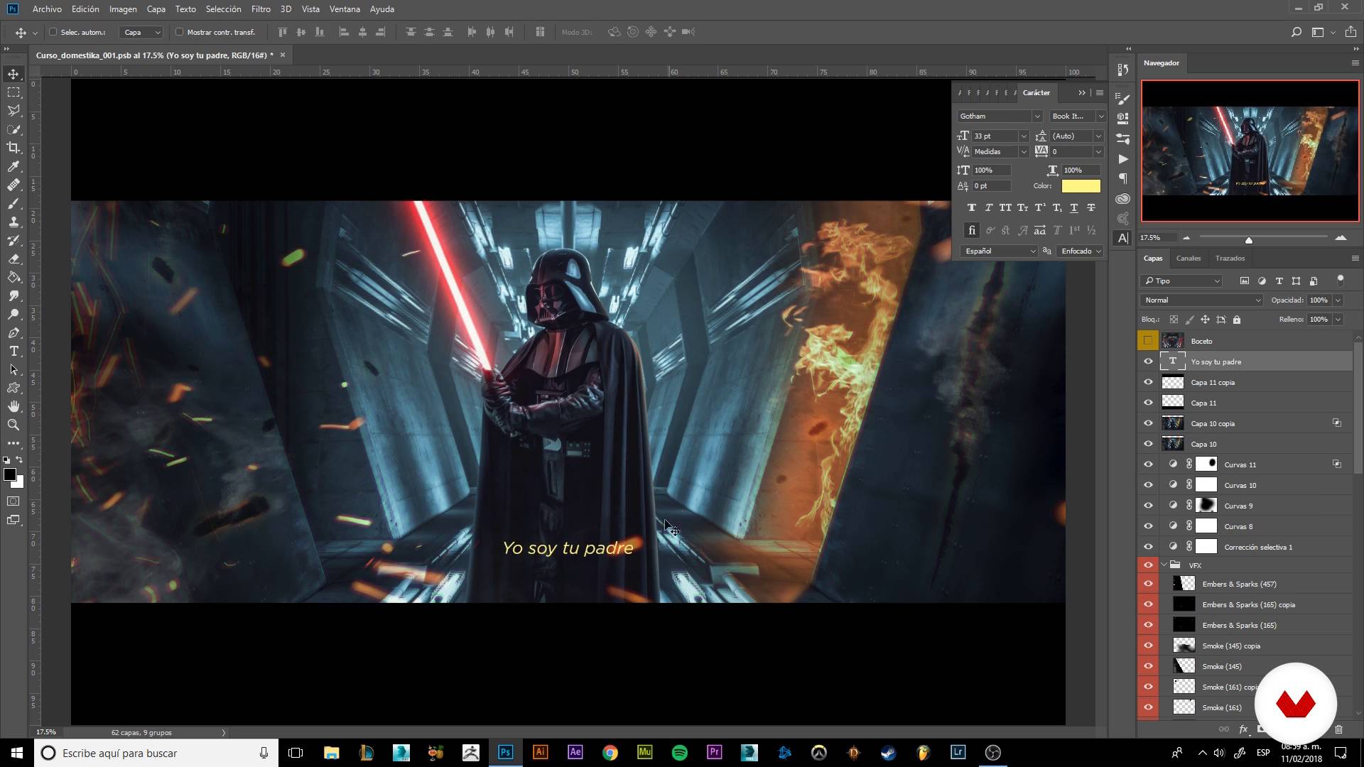
Task: Select the Rectangular Marquee tool
Action: pyautogui.click(x=13, y=92)
